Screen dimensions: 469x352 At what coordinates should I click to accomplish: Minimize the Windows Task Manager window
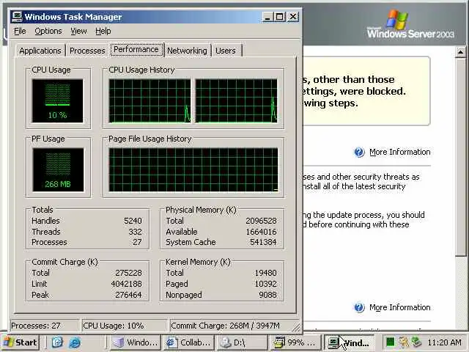pos(267,17)
